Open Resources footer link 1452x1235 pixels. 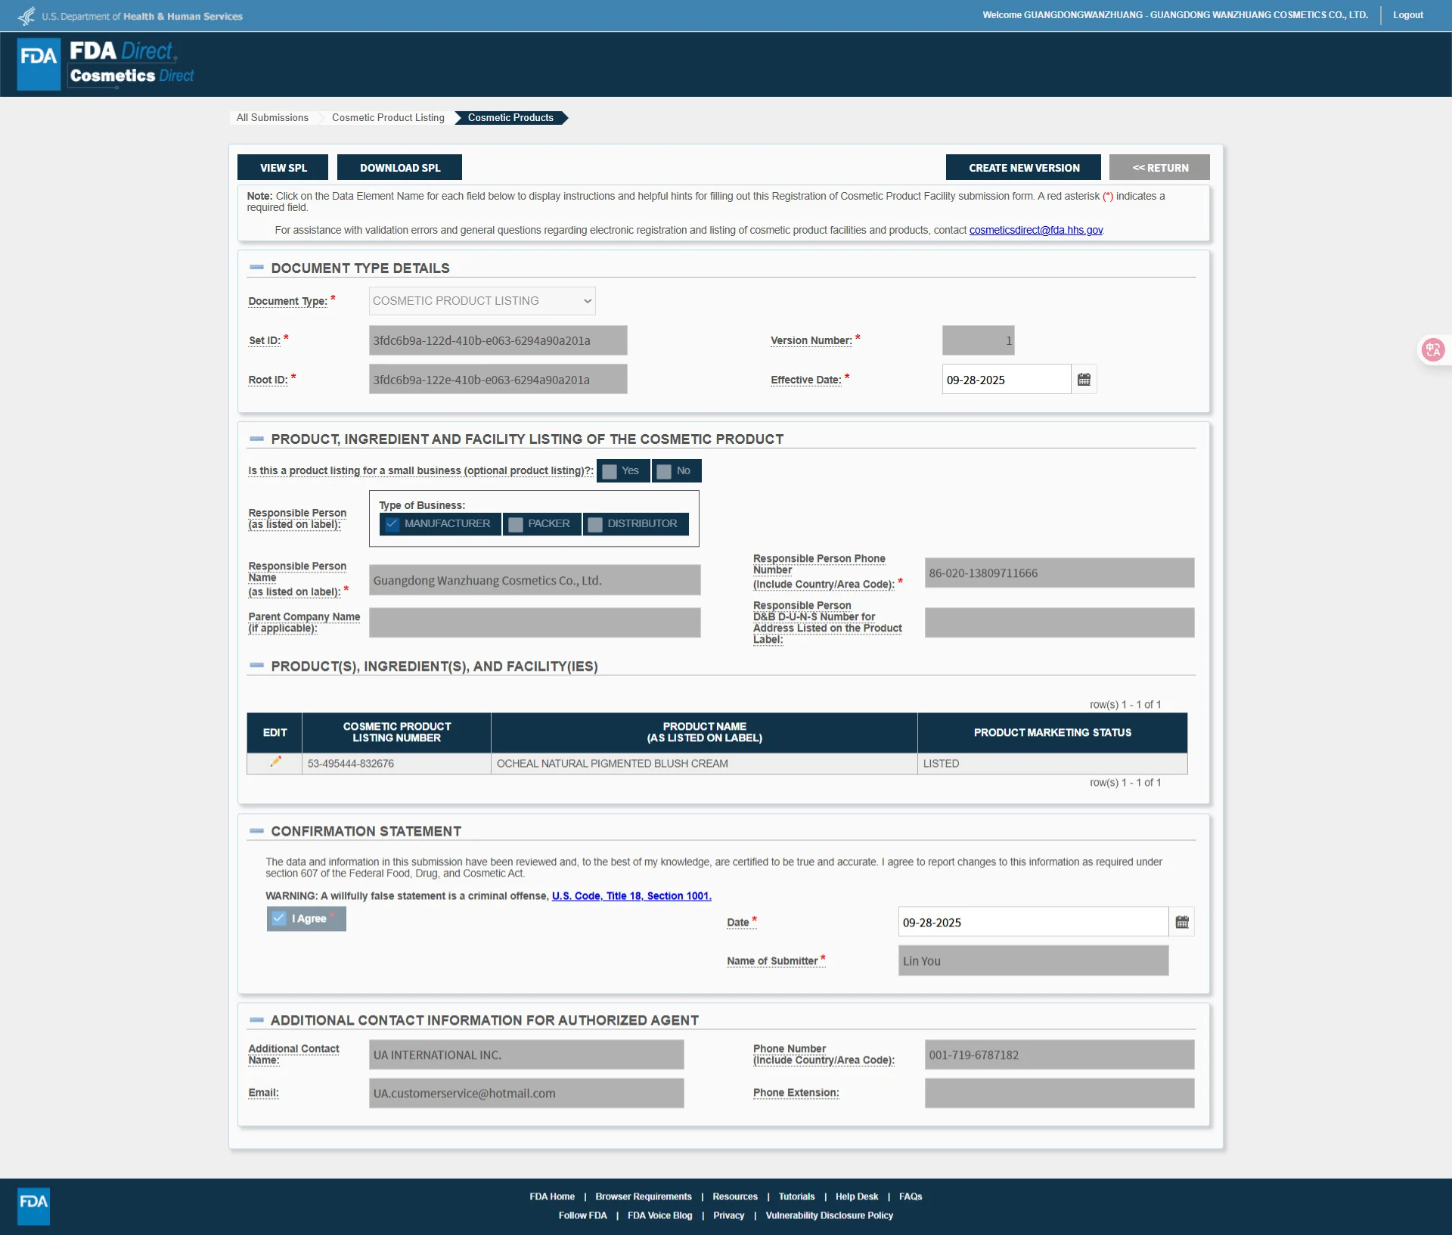click(735, 1196)
